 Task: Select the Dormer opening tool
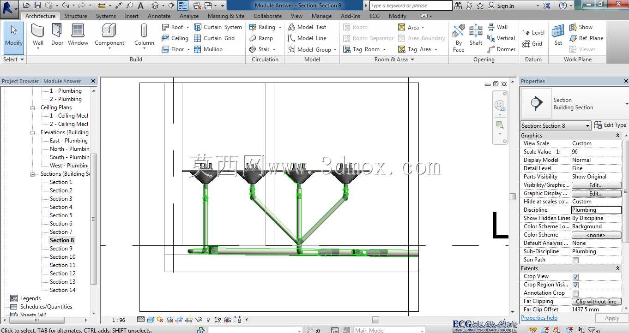(502, 49)
